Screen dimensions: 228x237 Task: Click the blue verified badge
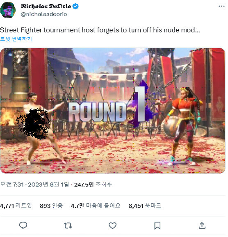pos(75,6)
